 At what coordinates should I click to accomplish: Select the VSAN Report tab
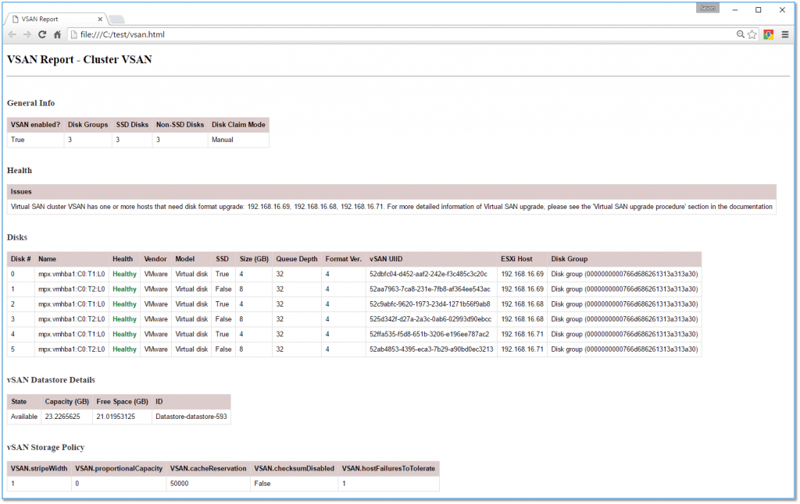pyautogui.click(x=56, y=20)
